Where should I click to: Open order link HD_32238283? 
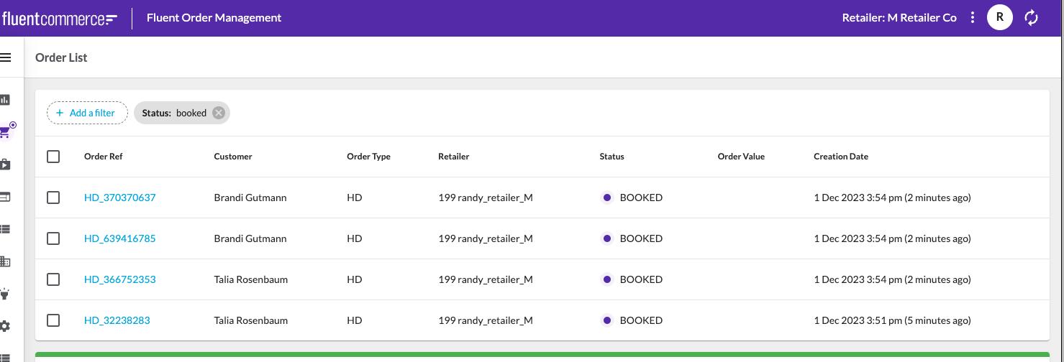click(x=117, y=320)
